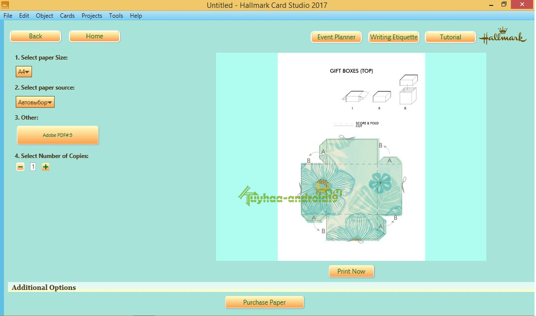This screenshot has width=536, height=316.
Task: Go back with the Back button
Action: (35, 36)
